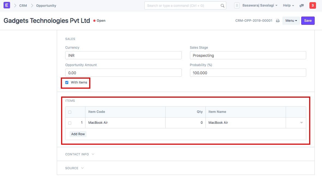The width and height of the screenshot is (322, 176).
Task: Click the search magnifier icon
Action: tap(222, 6)
